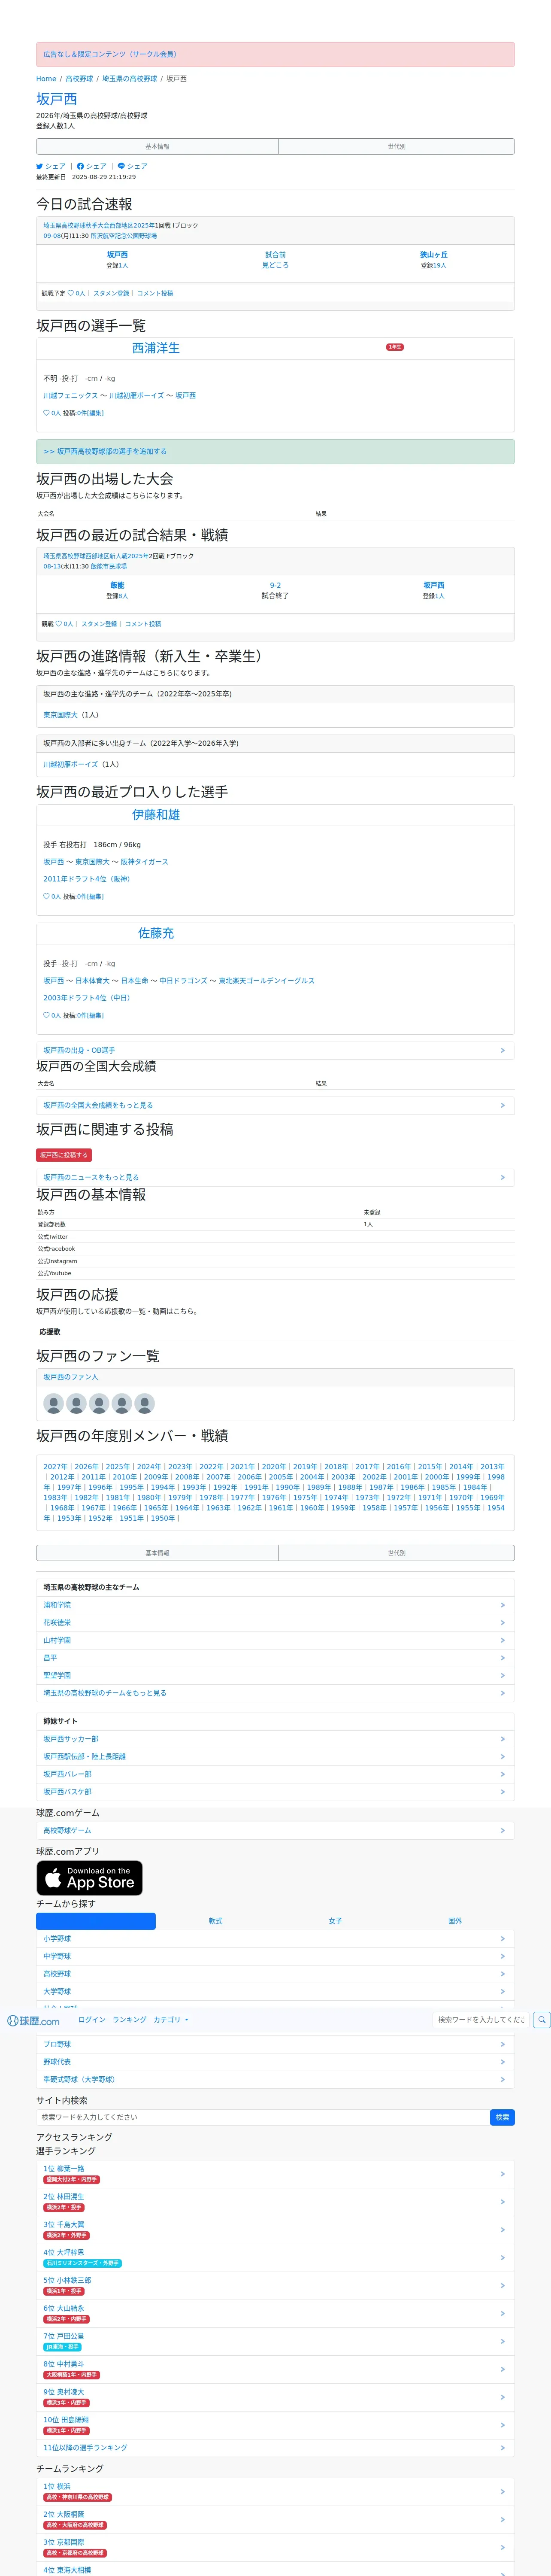Click the blue 検索 button
Image resolution: width=551 pixels, height=2576 pixels.
click(x=502, y=2117)
